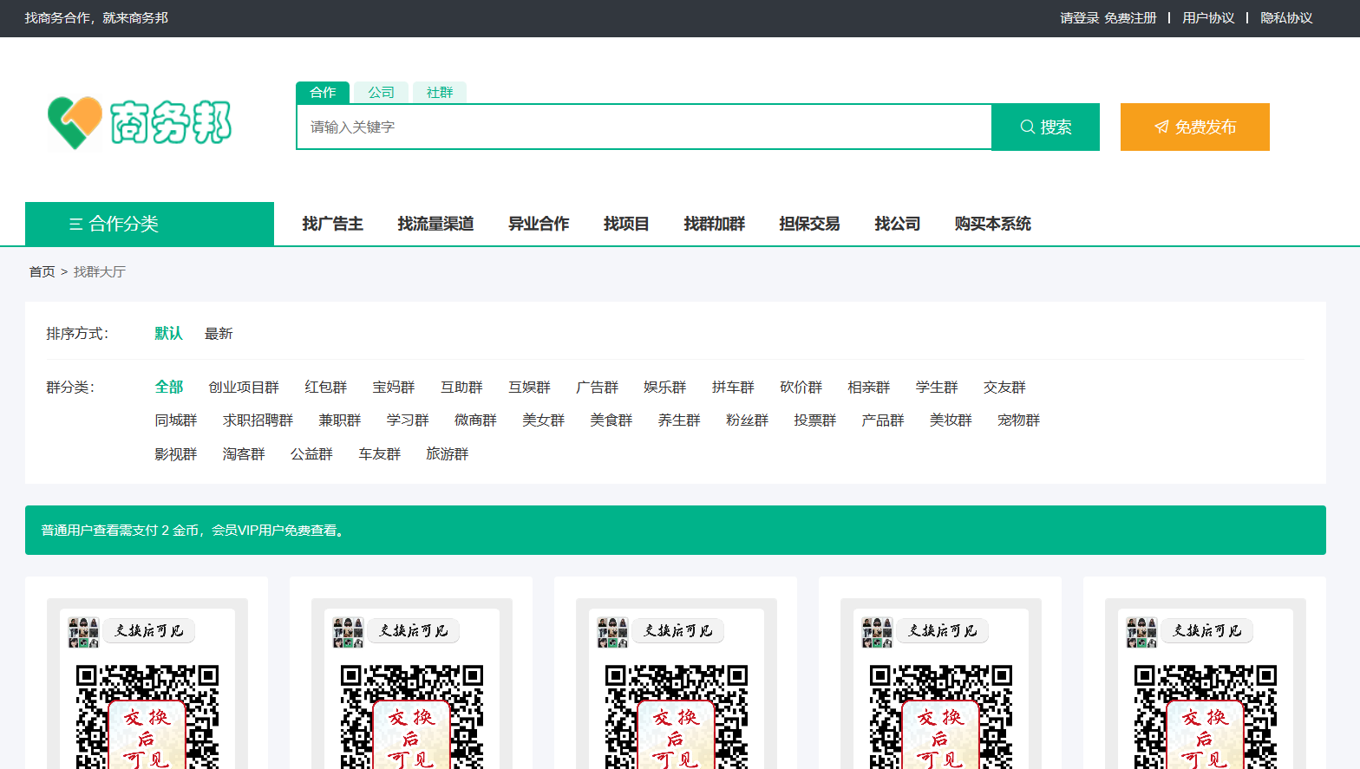Filter groups by 宠物群
The image size is (1360, 769).
(1018, 420)
